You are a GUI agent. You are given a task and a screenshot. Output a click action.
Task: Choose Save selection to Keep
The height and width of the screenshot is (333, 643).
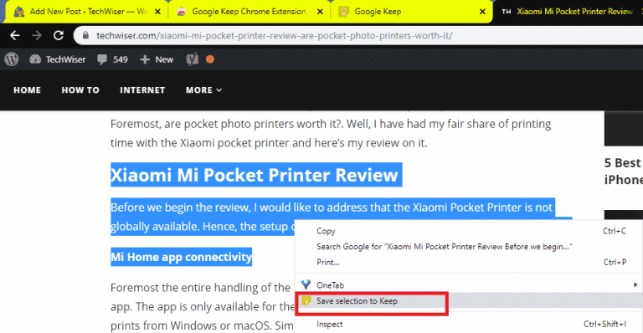(469, 300)
